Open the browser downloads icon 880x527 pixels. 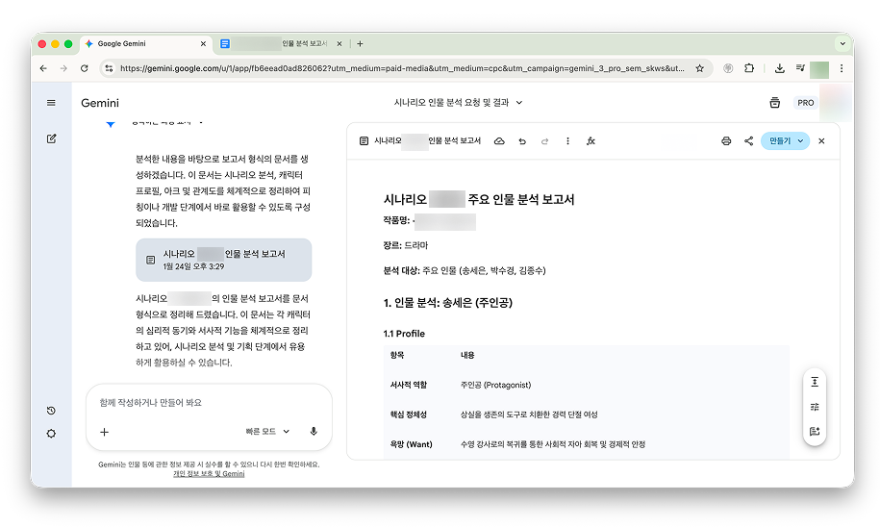[779, 68]
